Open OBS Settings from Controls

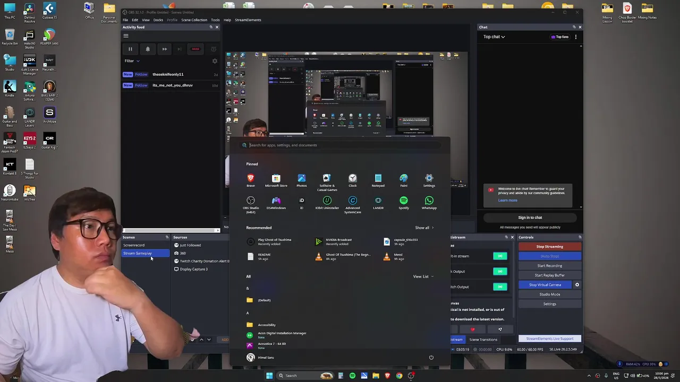pyautogui.click(x=550, y=304)
